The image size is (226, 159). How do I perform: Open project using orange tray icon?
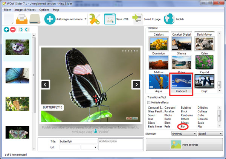pyautogui.click(x=22, y=19)
